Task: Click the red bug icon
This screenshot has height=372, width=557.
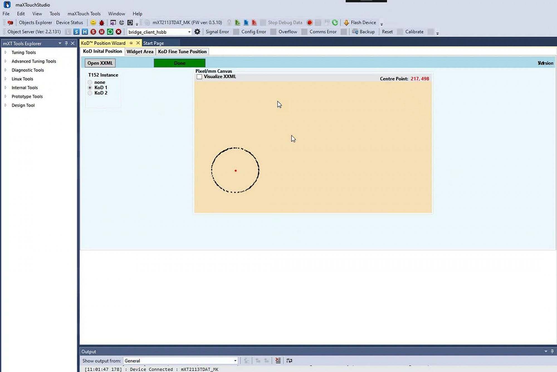Action: (102, 23)
